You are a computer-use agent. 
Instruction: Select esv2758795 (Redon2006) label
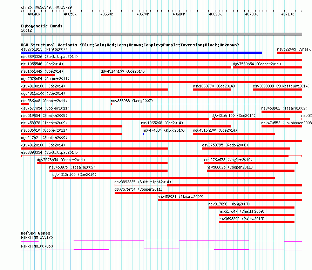click(x=225, y=145)
